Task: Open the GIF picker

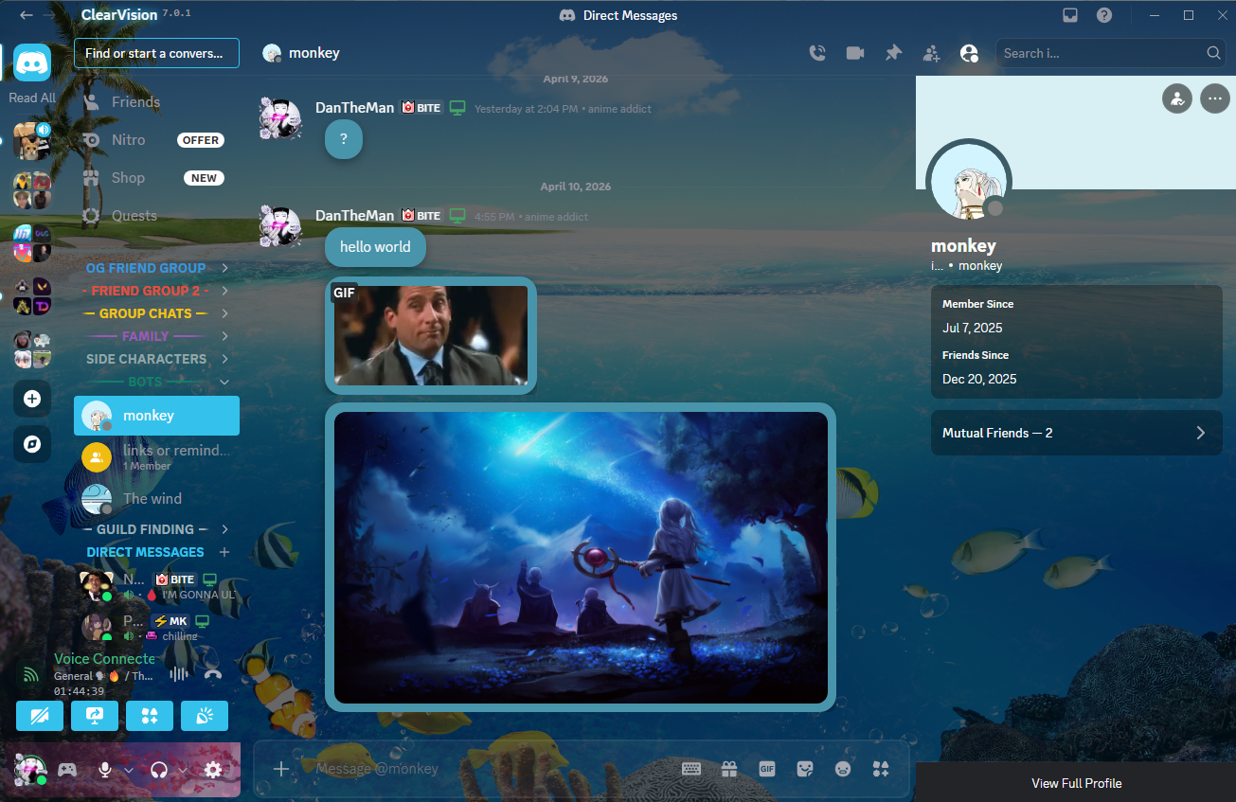Action: tap(767, 769)
